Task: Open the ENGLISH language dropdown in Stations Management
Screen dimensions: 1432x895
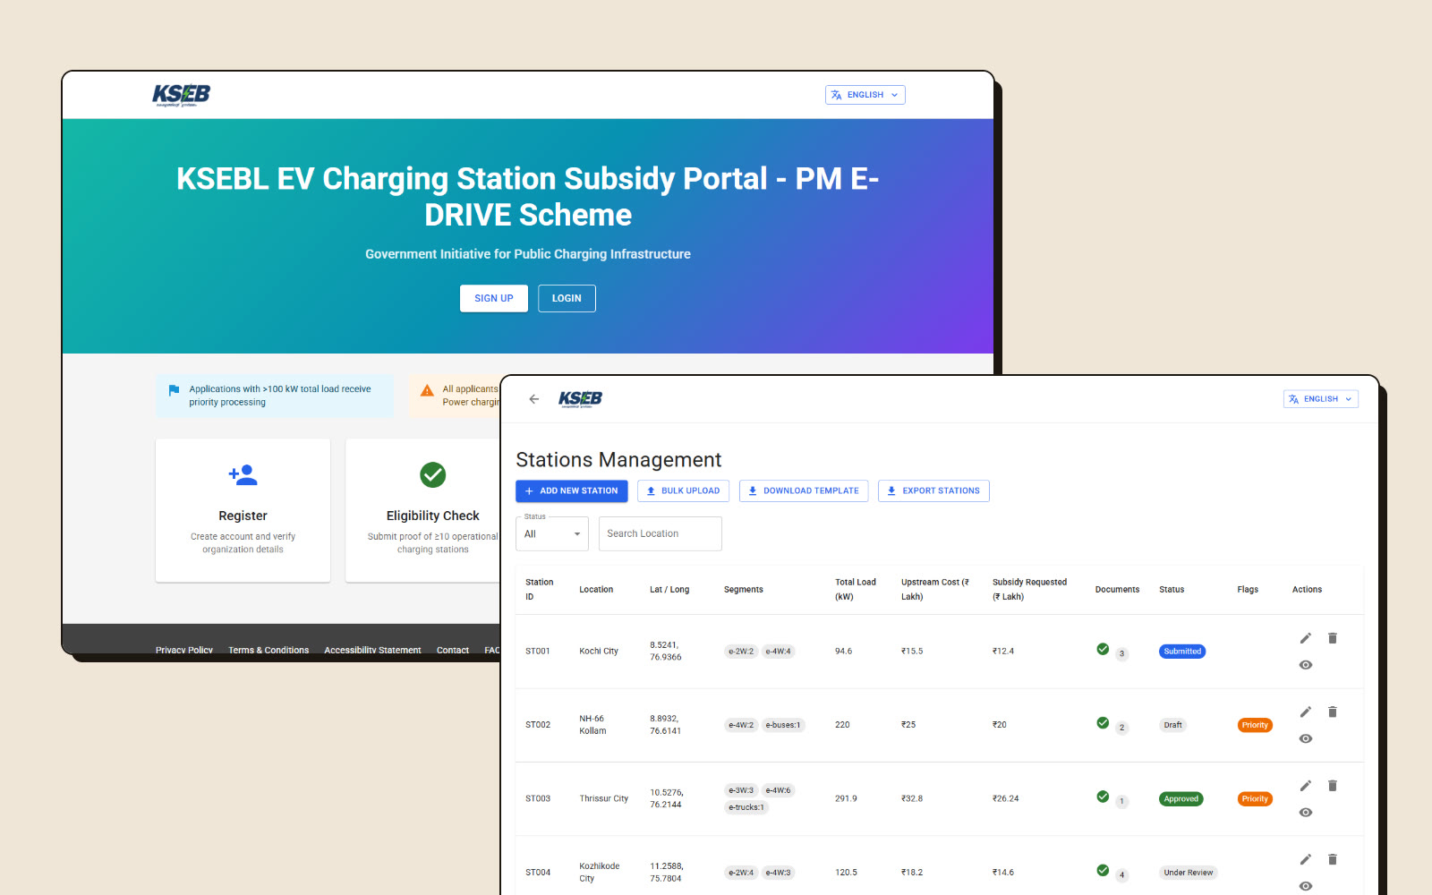Action: [x=1321, y=399]
